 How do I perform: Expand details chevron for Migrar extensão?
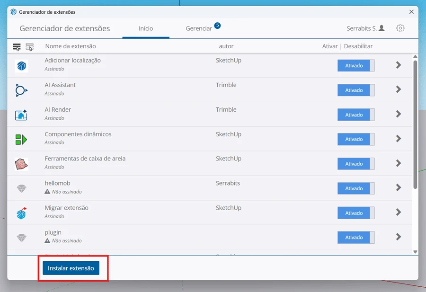click(398, 212)
